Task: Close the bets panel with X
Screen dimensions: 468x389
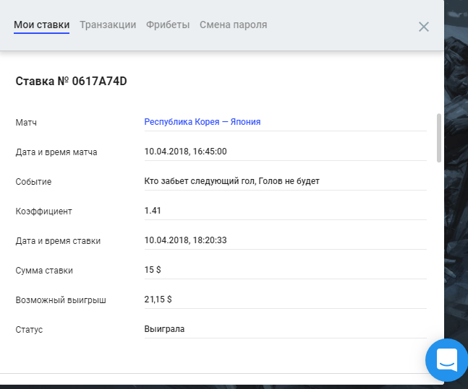Action: point(424,27)
